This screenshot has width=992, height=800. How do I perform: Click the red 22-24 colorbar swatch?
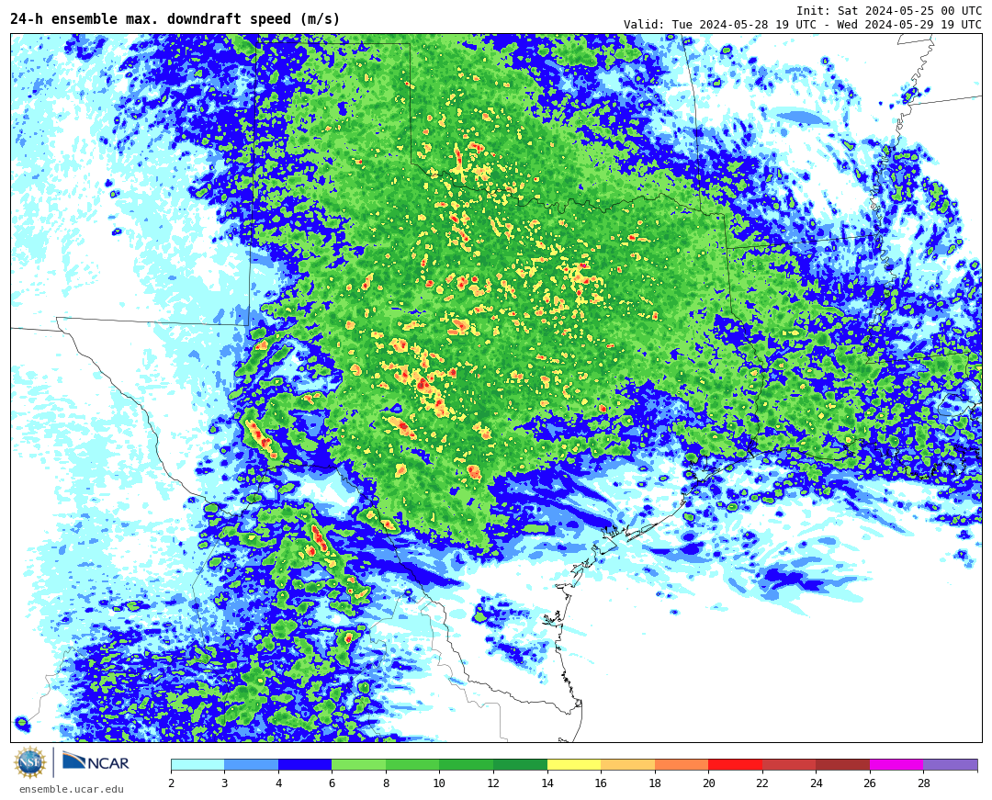(789, 764)
